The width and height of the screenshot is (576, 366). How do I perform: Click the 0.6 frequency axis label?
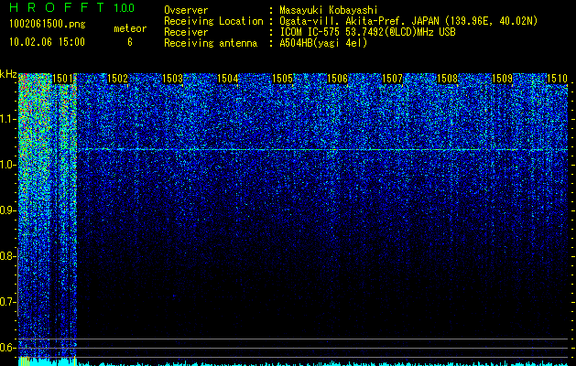click(8, 348)
